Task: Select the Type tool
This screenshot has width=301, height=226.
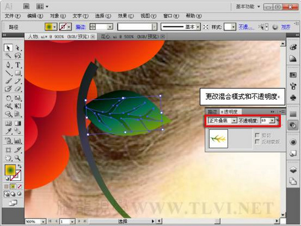Action: (18, 65)
